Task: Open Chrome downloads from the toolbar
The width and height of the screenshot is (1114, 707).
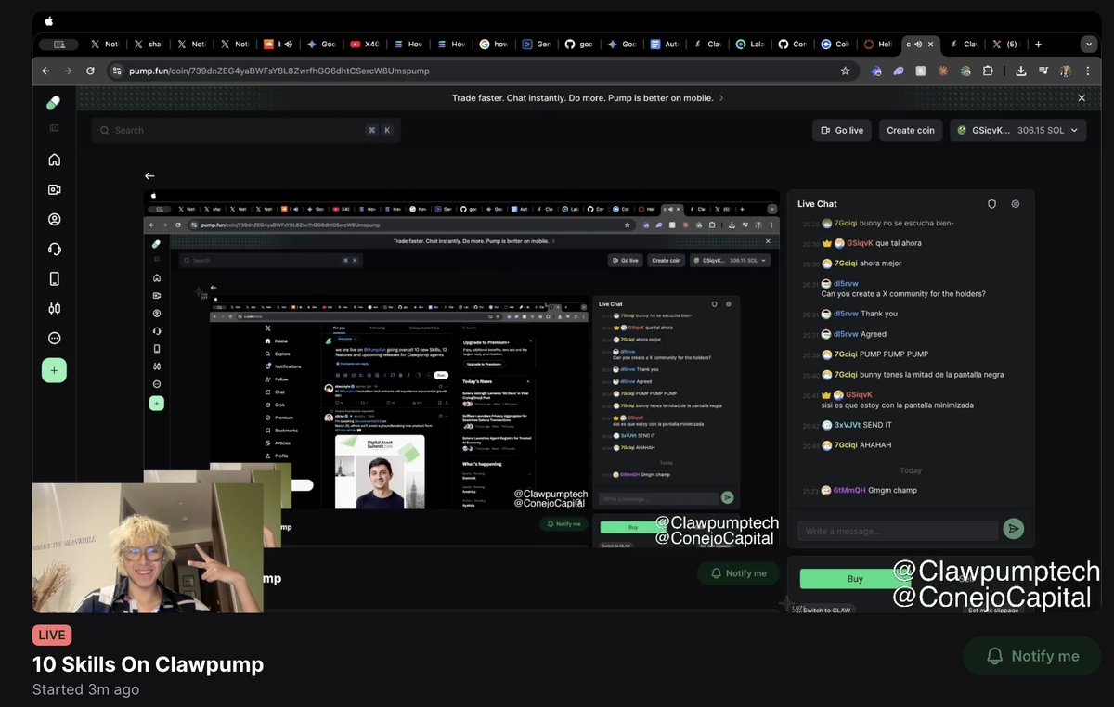Action: click(1021, 71)
